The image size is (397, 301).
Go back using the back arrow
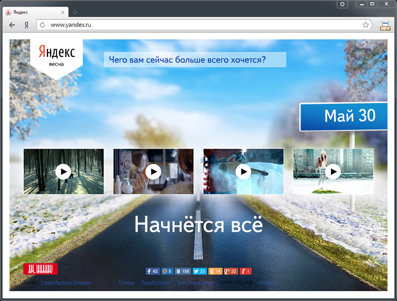click(12, 25)
